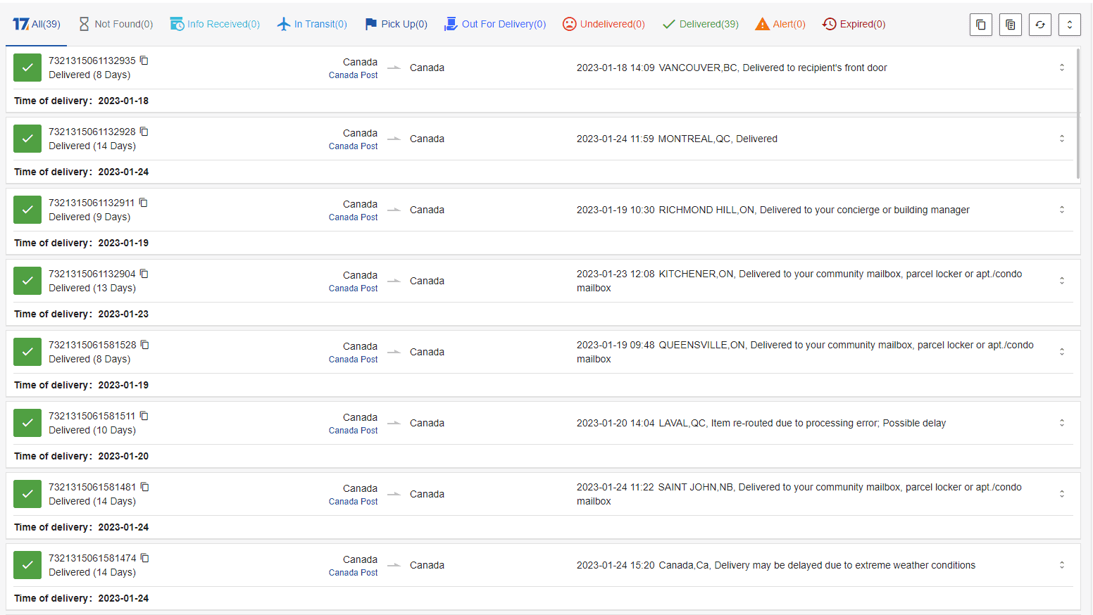Expand details for the KITCHENER shipment
The image size is (1093, 615).
click(x=1062, y=280)
